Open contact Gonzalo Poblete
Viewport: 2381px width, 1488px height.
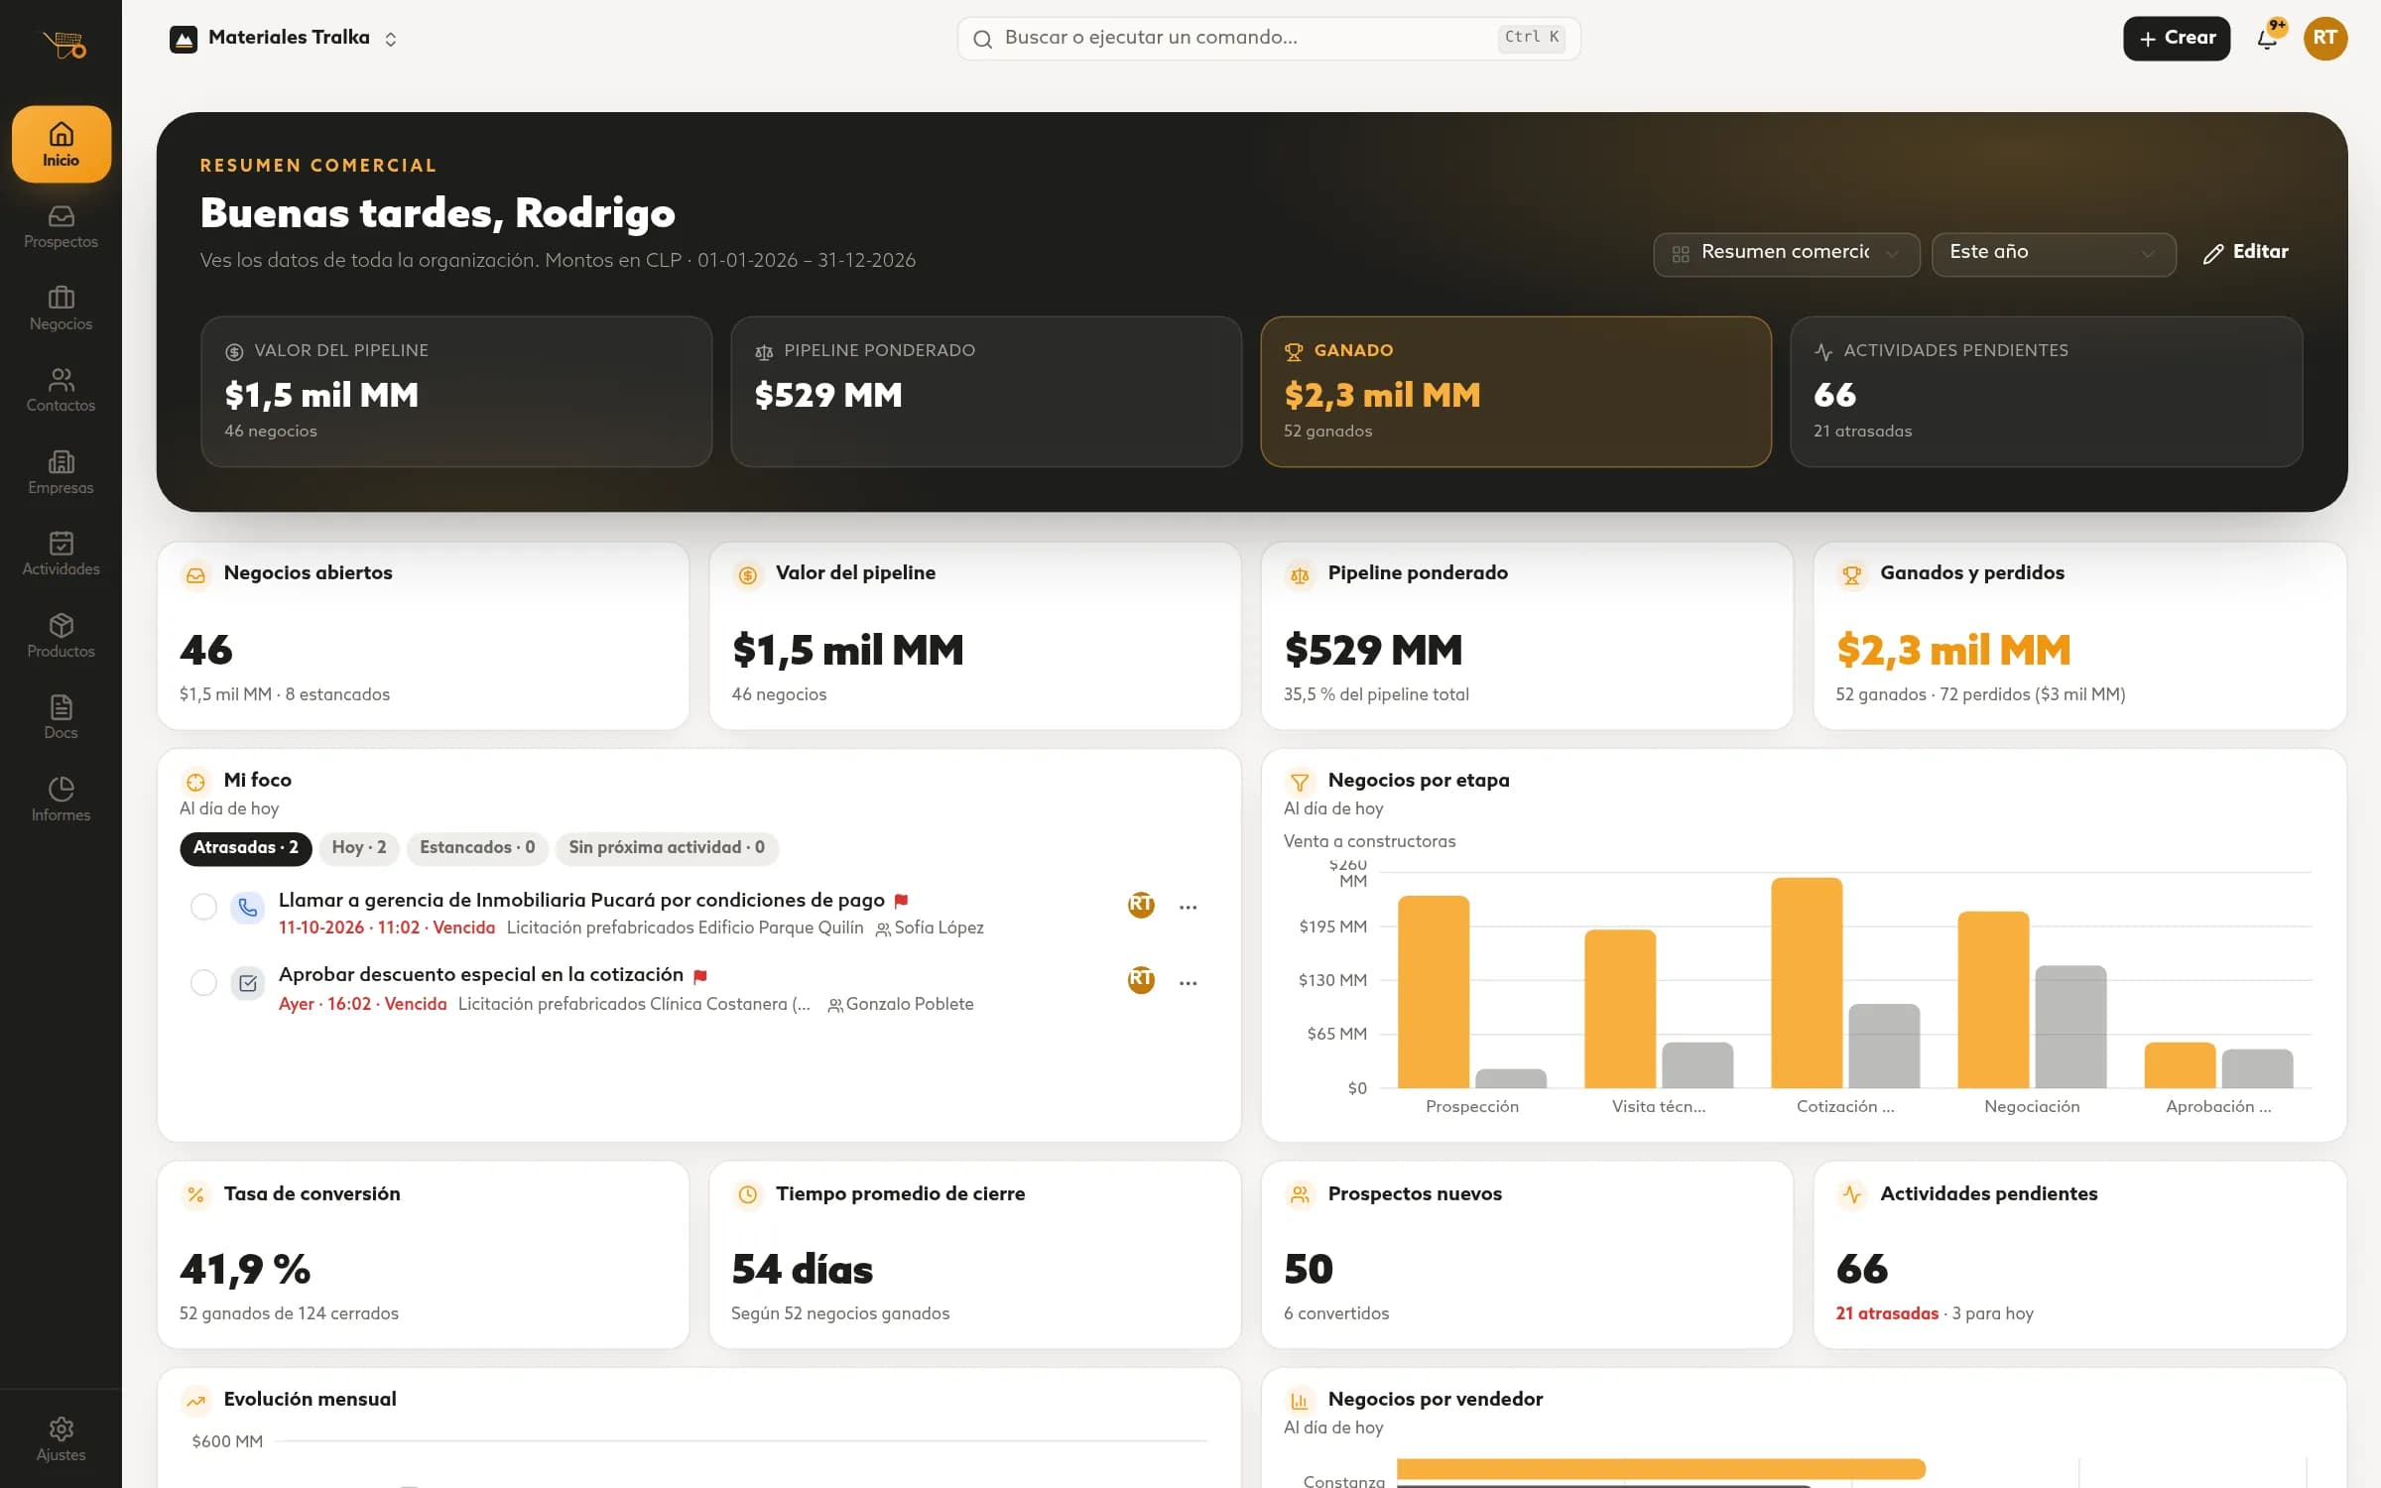[x=900, y=1005]
